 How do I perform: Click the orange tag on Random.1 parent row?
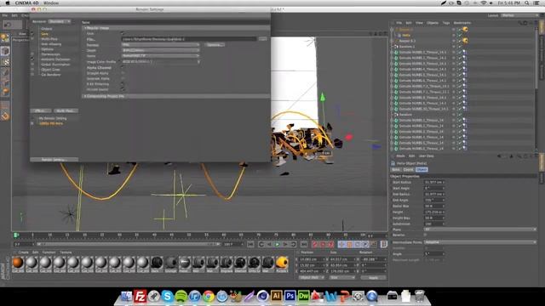(x=465, y=41)
